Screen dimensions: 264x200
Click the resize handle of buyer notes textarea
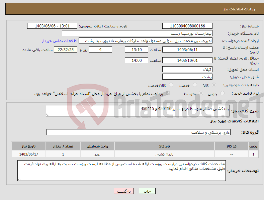(19, 179)
